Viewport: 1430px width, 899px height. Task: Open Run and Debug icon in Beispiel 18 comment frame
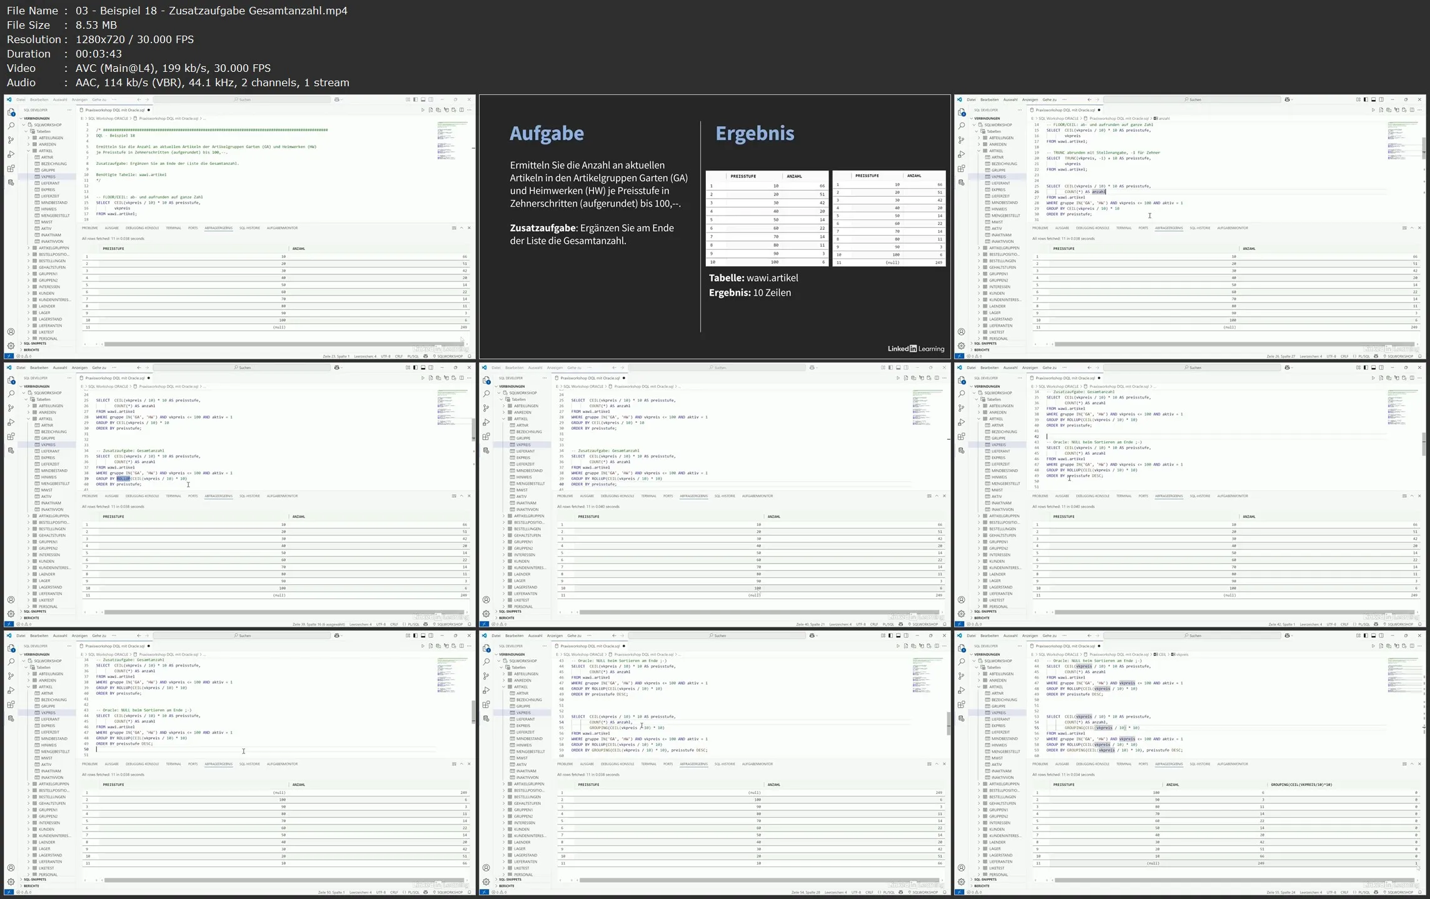(x=11, y=154)
